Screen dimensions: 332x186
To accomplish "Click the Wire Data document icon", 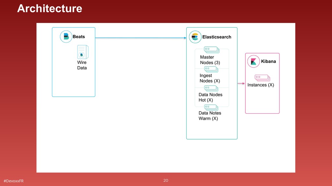I will pos(83,52).
